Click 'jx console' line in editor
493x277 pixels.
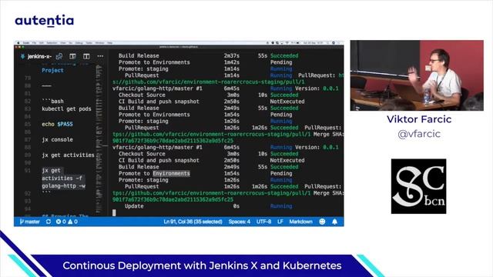[x=57, y=140]
